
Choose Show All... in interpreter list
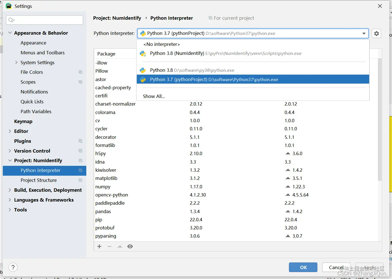pos(253,96)
